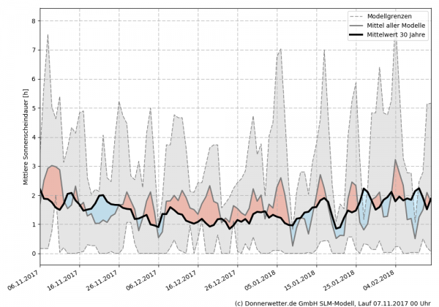Click the y-axis tick value 0
This screenshot has height=307, width=439.
coord(32,254)
